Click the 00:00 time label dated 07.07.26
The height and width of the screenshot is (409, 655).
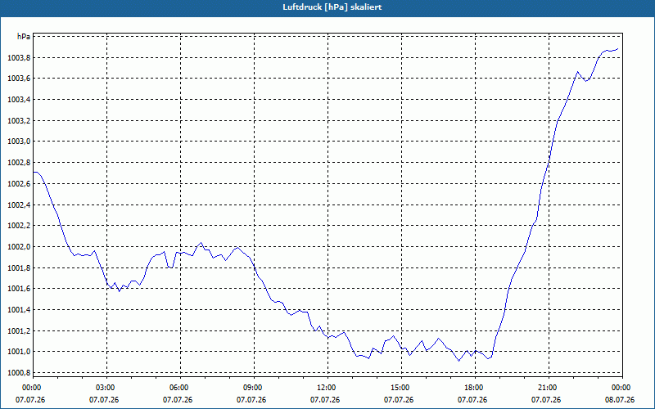click(30, 387)
